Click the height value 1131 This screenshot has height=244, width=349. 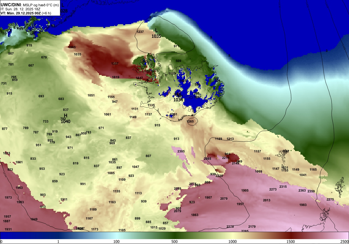[x=135, y=109]
